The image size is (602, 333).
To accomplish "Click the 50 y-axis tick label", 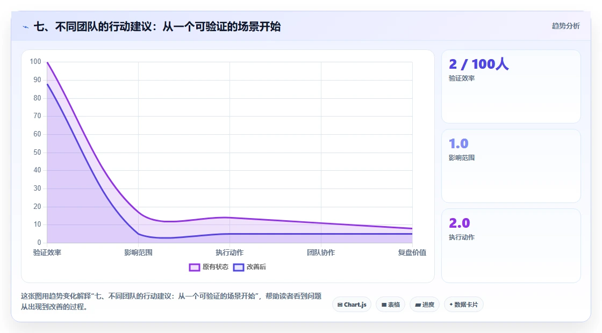I will point(37,153).
